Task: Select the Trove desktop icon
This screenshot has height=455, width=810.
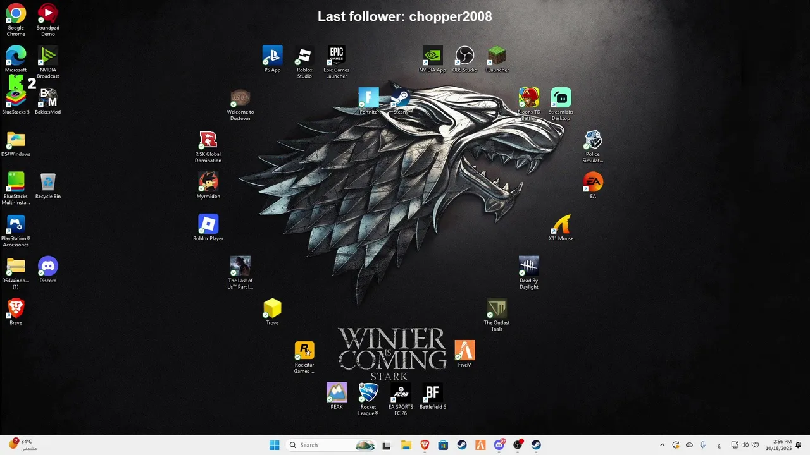Action: [x=272, y=312]
